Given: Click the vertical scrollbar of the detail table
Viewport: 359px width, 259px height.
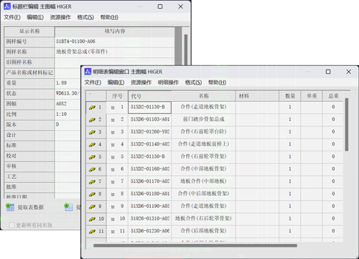Looking at the screenshot, I should tap(347, 124).
